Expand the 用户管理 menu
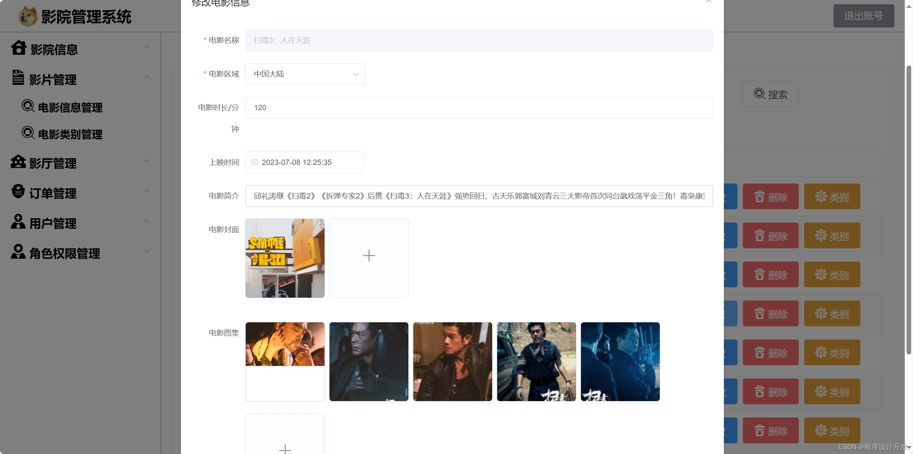This screenshot has height=454, width=913. point(146,221)
